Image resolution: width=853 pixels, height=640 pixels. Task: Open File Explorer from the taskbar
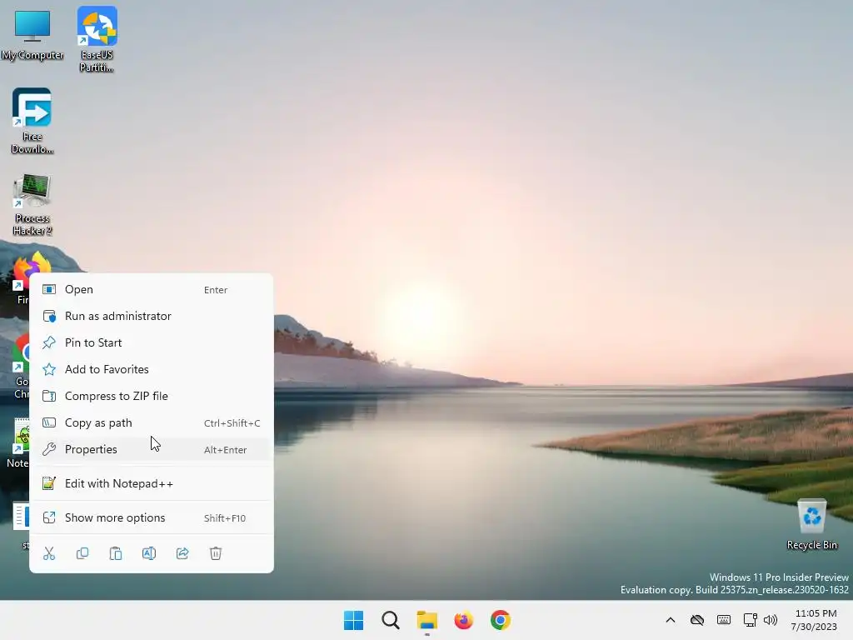427,620
